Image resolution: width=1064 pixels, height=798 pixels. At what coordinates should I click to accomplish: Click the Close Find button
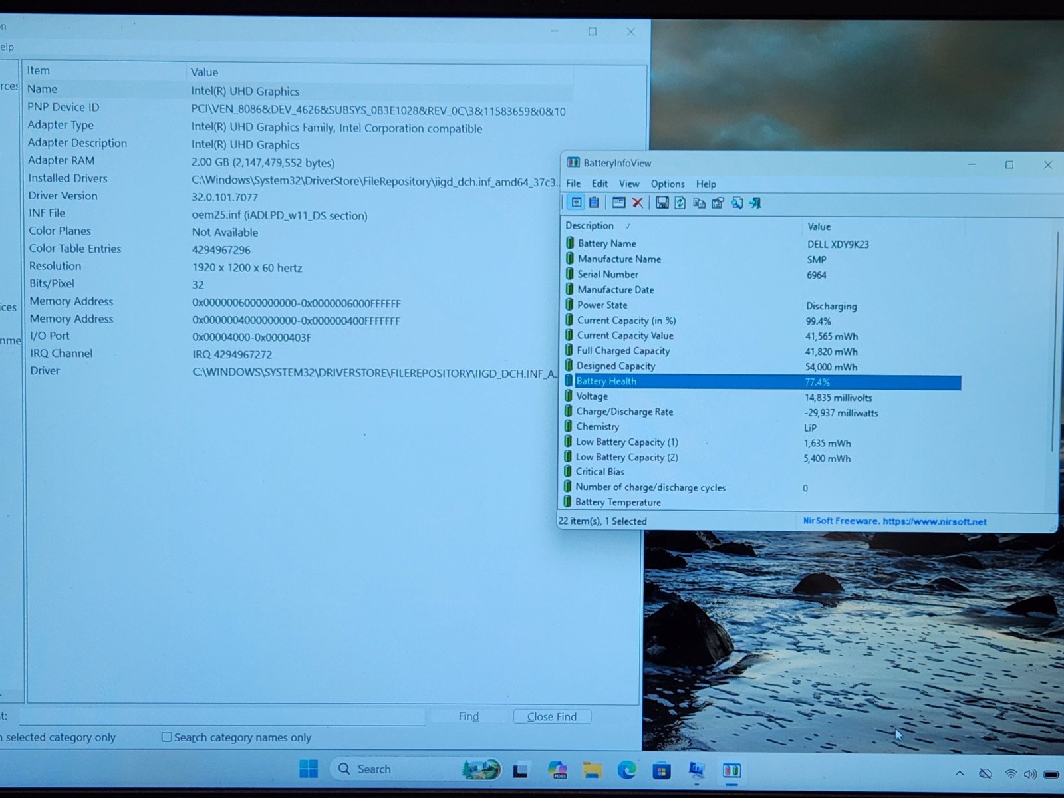click(552, 716)
